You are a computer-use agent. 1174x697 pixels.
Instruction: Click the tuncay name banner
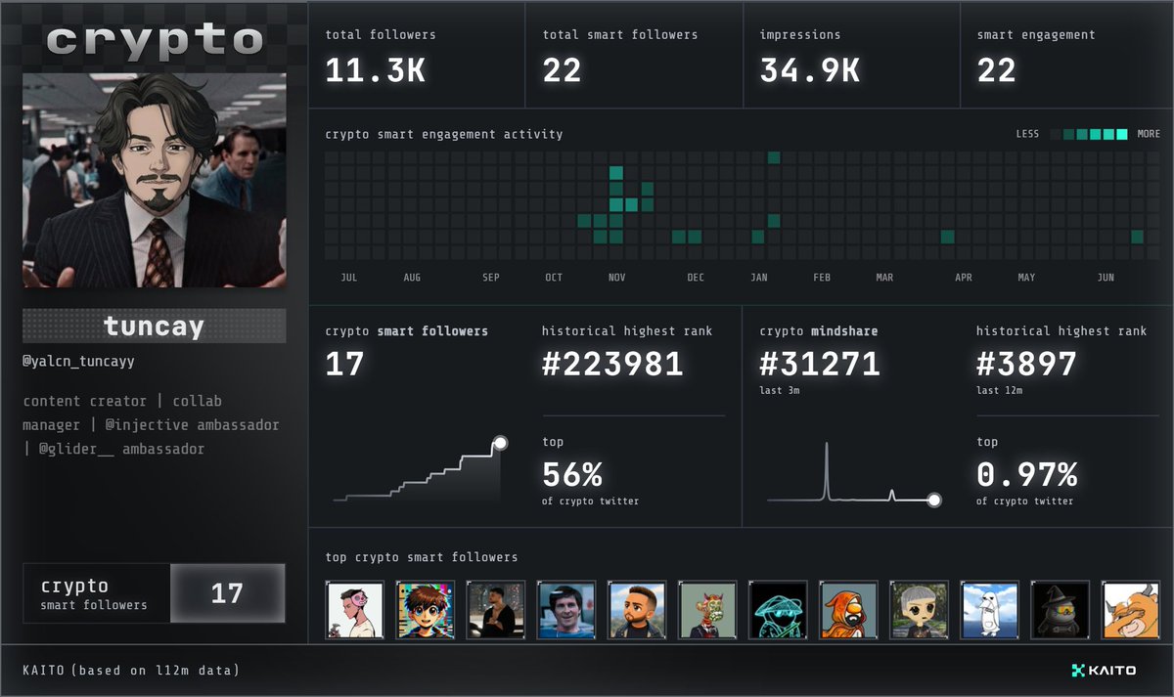pyautogui.click(x=155, y=327)
